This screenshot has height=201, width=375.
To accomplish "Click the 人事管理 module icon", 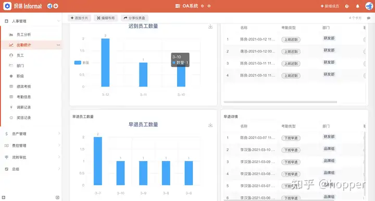I will (x=6, y=21).
